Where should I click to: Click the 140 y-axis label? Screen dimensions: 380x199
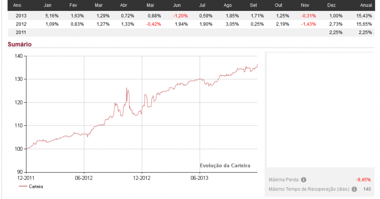coord(19,56)
